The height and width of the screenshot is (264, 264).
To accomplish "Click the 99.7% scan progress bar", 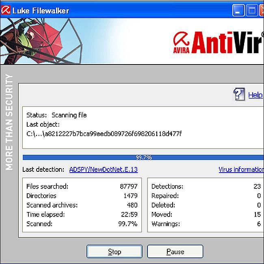I will click(x=143, y=158).
